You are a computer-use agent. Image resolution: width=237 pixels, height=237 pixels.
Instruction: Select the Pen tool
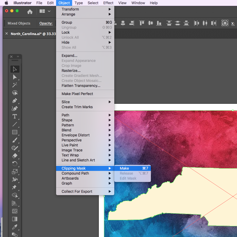tap(15, 101)
